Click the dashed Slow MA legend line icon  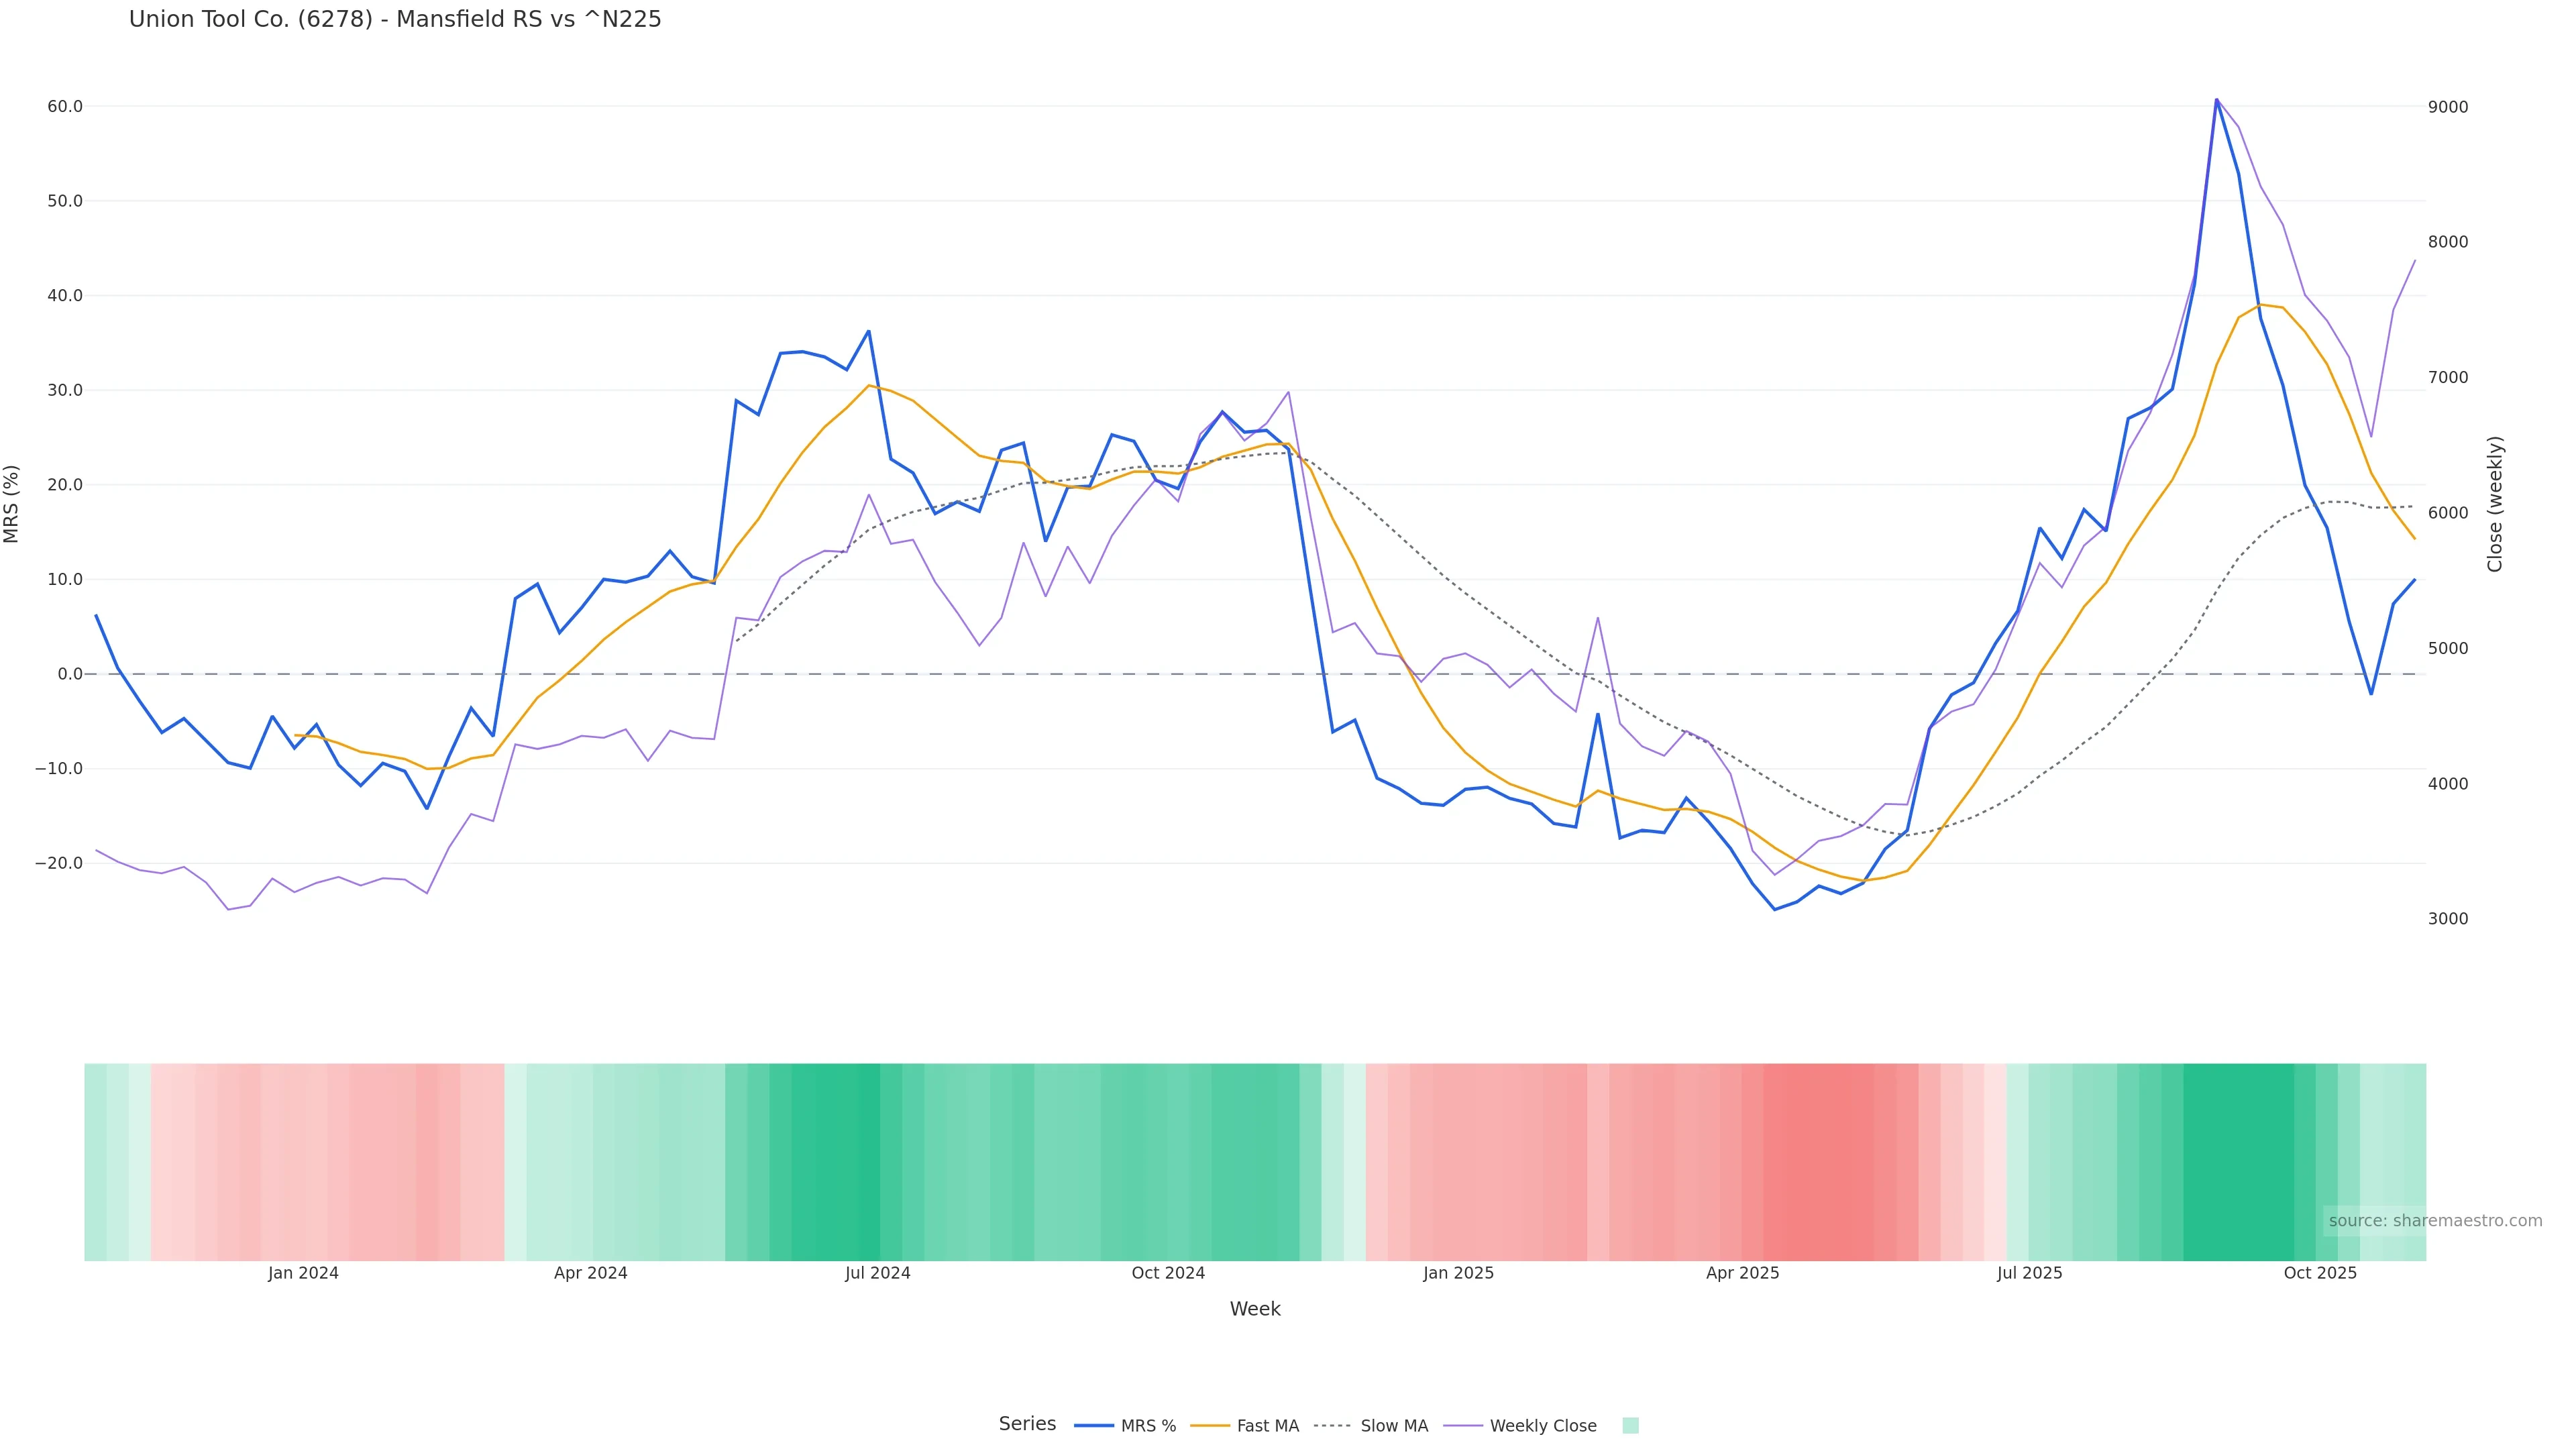point(1332,1426)
